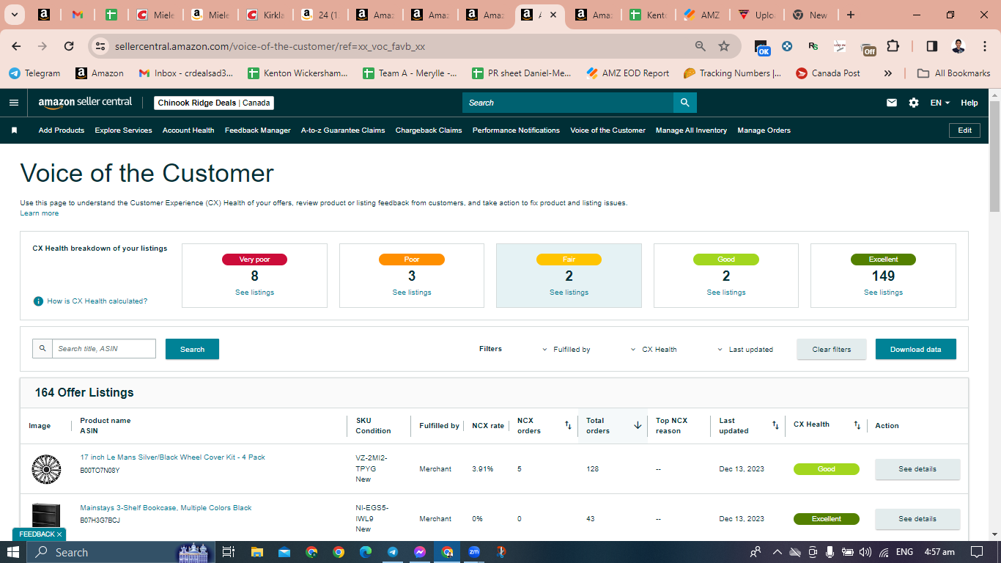The width and height of the screenshot is (1001, 563).
Task: See listings under Excellent
Action: (x=883, y=292)
